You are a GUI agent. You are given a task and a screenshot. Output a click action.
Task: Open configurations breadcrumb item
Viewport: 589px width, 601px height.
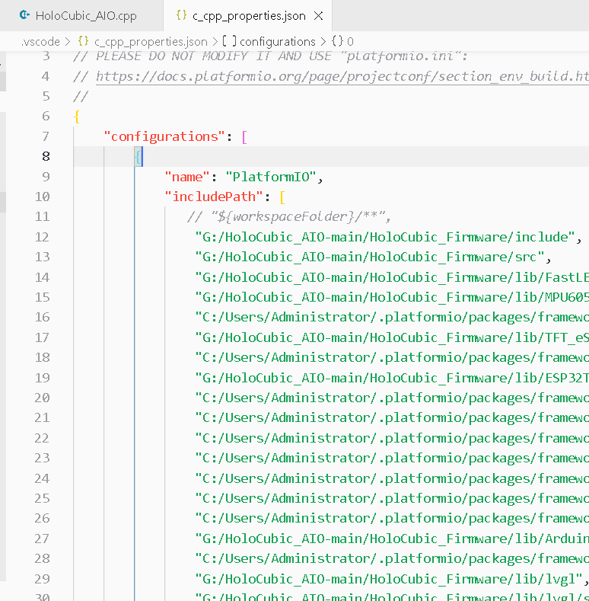click(278, 41)
